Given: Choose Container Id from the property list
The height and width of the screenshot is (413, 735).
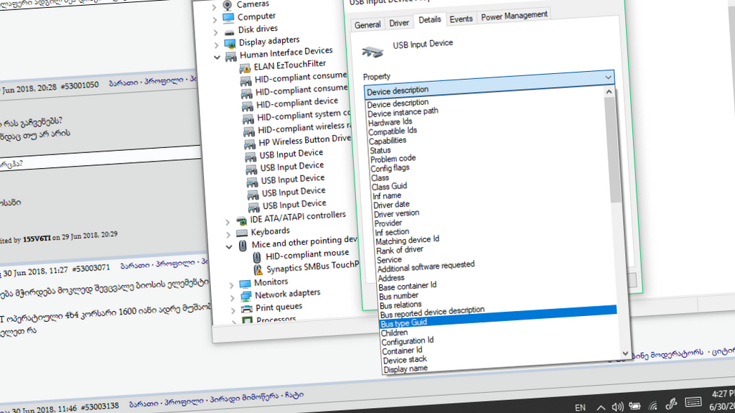Looking at the screenshot, I should point(402,351).
